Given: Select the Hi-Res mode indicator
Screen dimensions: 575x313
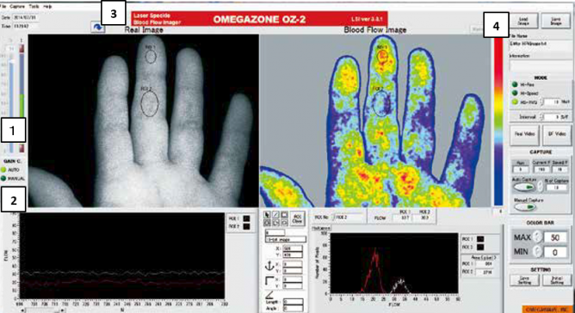Looking at the screenshot, I should tap(515, 84).
